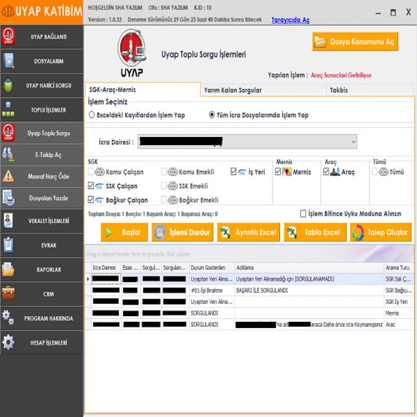This screenshot has height=417, width=417.
Task: Click the SORGULANAMADI description cell
Action: 309,279
